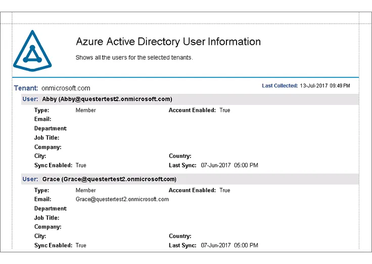This screenshot has width=372, height=264.
Task: Select Grace's Last Sync date value
Action: 229,245
